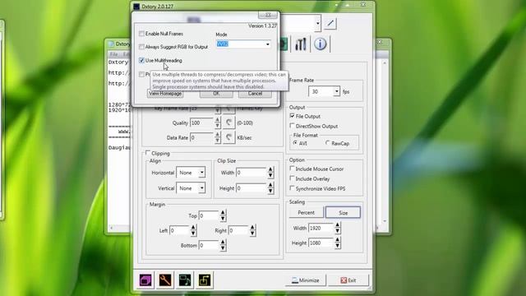This screenshot has width=526, height=296.
Task: Check Include Mouse Cursor
Action: [x=292, y=169]
